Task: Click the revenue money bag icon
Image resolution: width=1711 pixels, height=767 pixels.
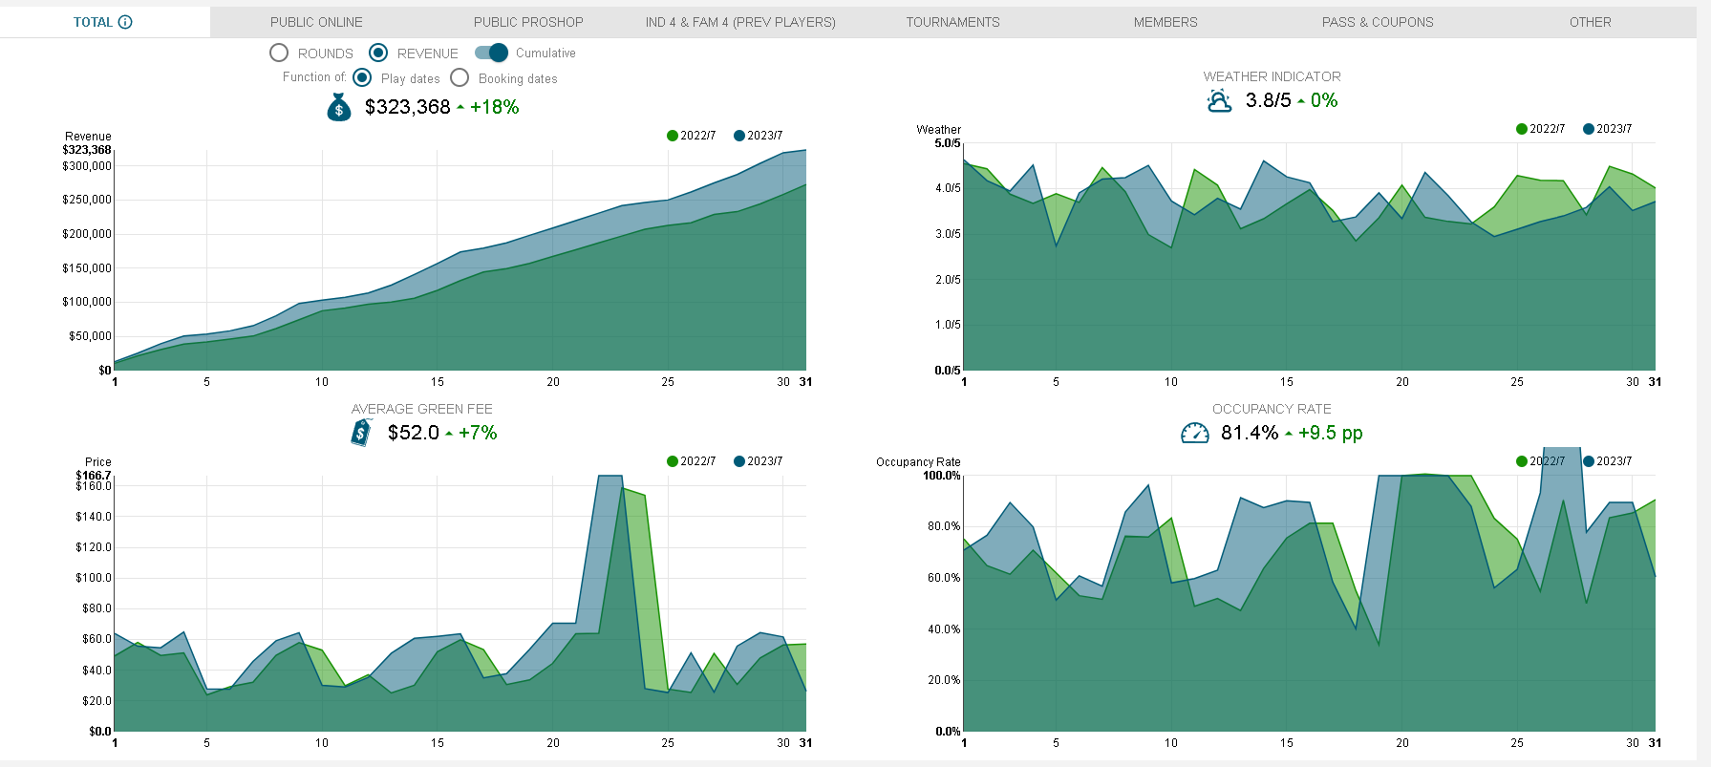Action: tap(339, 107)
